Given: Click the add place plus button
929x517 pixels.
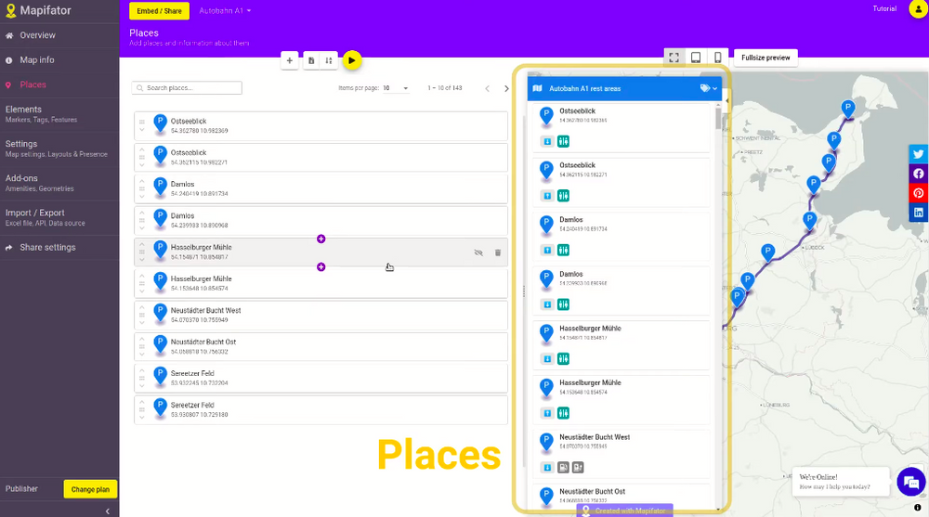Looking at the screenshot, I should pyautogui.click(x=289, y=60).
